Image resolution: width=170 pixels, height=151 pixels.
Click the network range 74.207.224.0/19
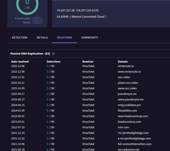[87, 10]
